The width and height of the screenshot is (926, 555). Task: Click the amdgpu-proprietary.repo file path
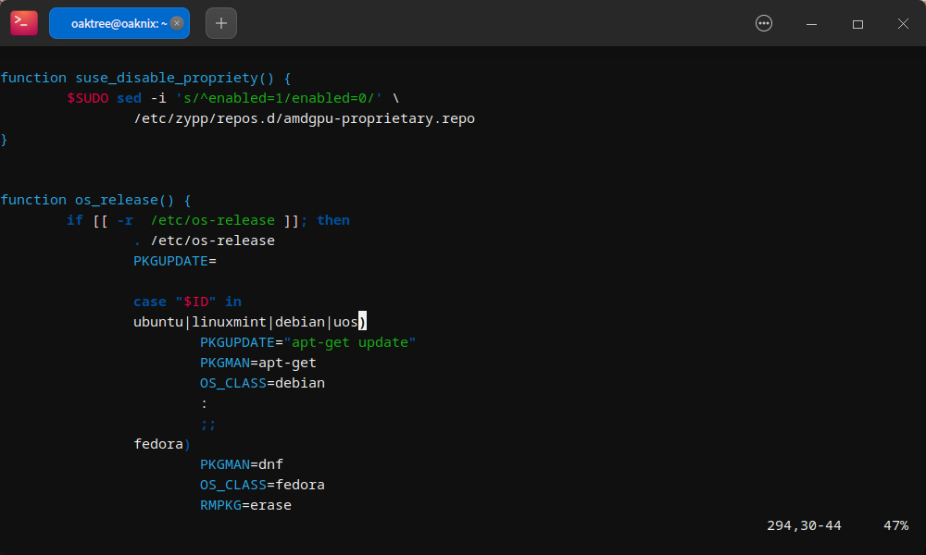[x=304, y=118]
